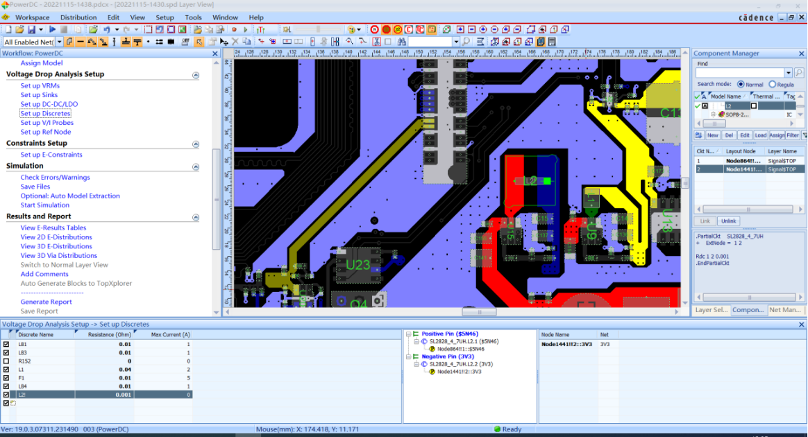
Task: Open the Distribution menu
Action: pos(78,17)
